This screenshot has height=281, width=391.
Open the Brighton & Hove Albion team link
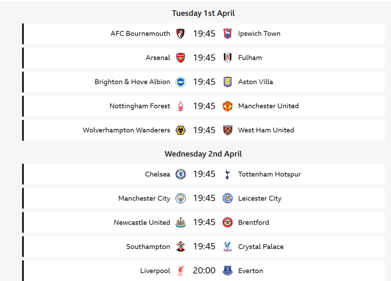pyautogui.click(x=132, y=82)
